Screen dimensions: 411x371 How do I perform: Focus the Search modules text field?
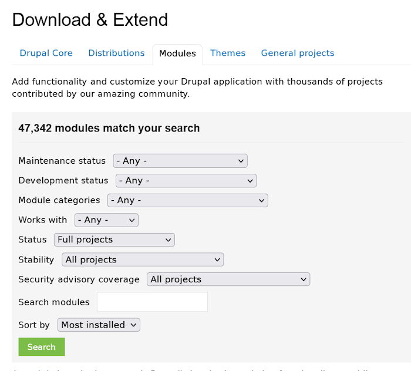click(x=152, y=302)
